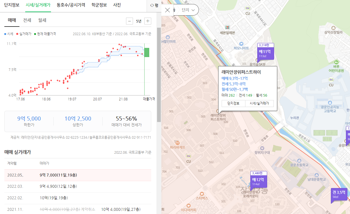Select the 2022.02. 10억 transaction row
This screenshot has width=350, height=214.
pos(78,198)
